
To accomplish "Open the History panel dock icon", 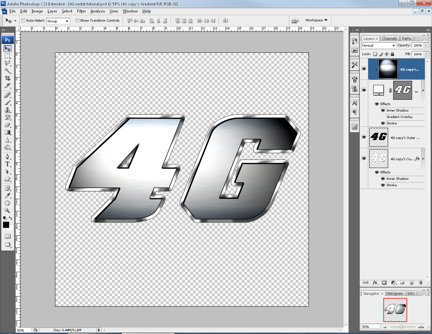I will [354, 41].
